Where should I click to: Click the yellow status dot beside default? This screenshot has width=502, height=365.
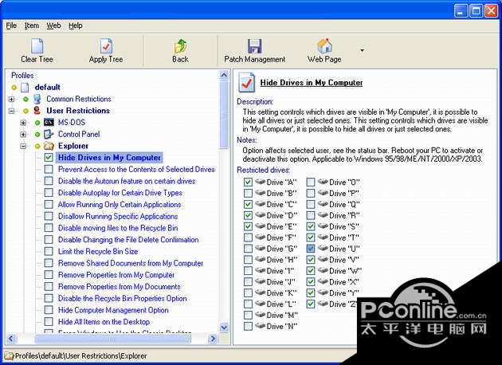tap(14, 88)
